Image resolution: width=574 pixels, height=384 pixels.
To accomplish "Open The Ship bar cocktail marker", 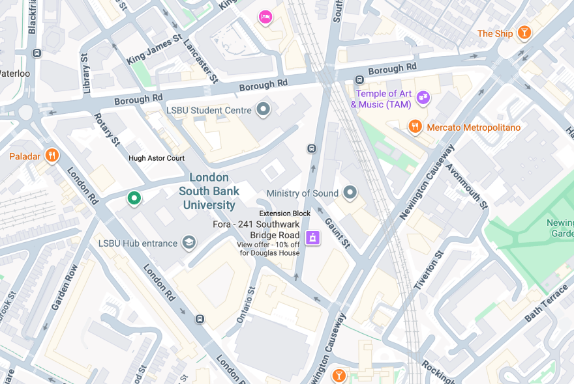I will [524, 33].
